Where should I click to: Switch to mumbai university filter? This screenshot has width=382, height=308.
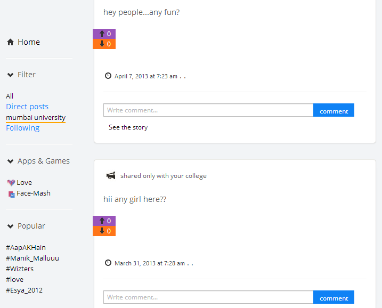(36, 117)
